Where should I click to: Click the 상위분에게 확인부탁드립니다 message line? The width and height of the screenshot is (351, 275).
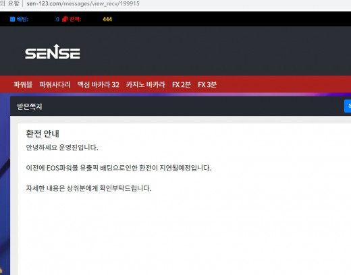point(88,188)
